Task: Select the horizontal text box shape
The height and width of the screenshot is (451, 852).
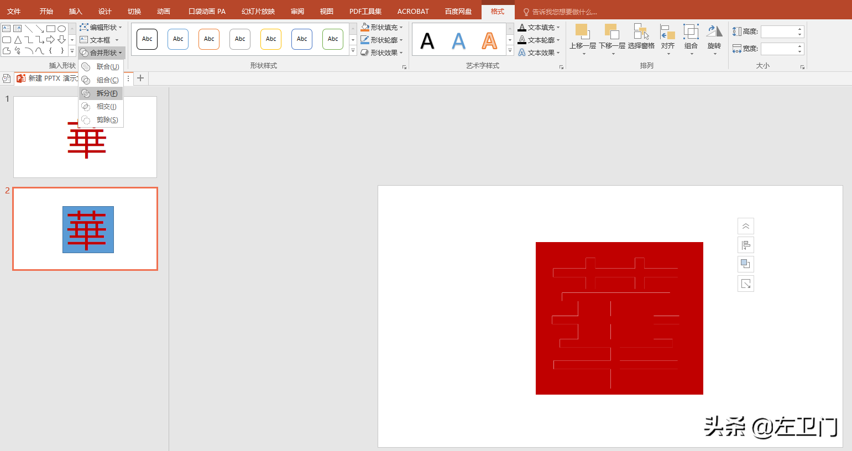Action: point(7,28)
